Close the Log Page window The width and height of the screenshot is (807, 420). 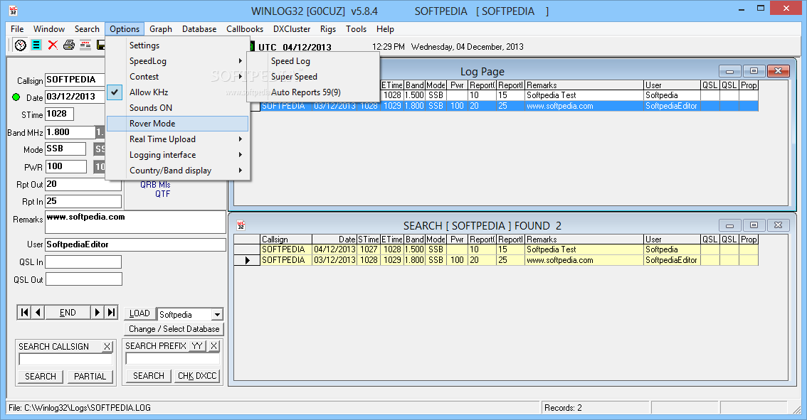pyautogui.click(x=779, y=71)
